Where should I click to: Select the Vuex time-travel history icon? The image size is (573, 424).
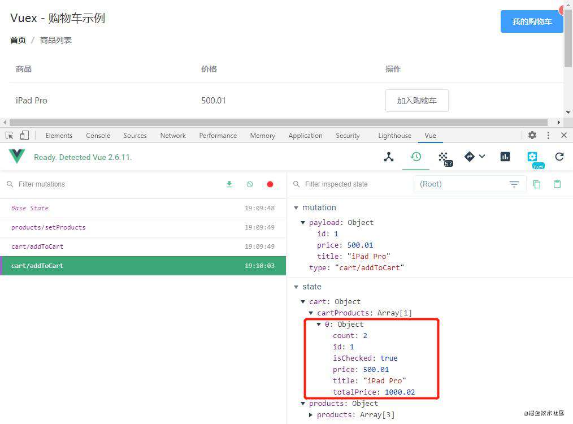click(416, 157)
